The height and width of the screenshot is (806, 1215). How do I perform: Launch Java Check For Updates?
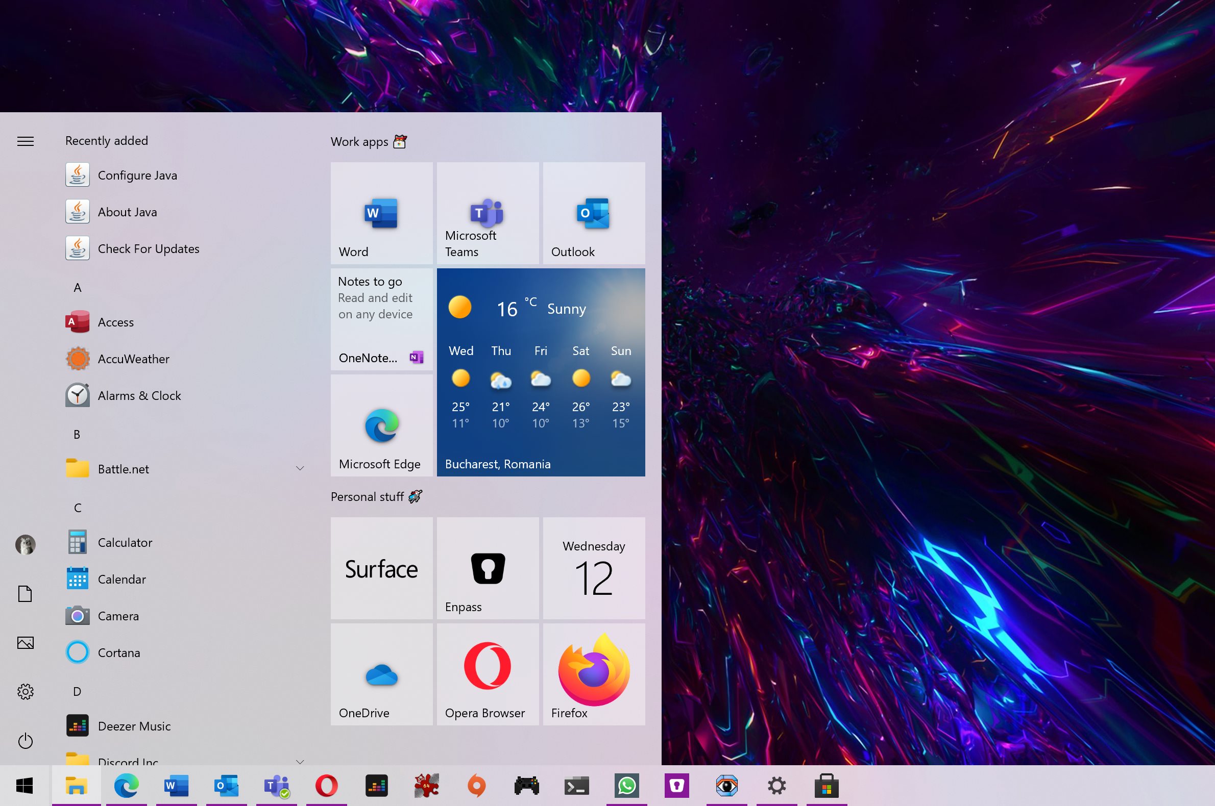point(185,249)
